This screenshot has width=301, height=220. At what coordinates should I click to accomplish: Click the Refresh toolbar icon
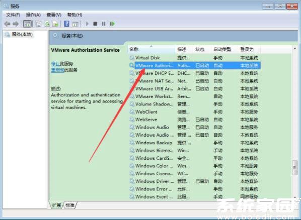tap(47, 24)
